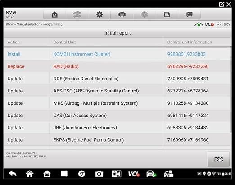
Task: Click the Control Unit column header
Action: [64, 42]
